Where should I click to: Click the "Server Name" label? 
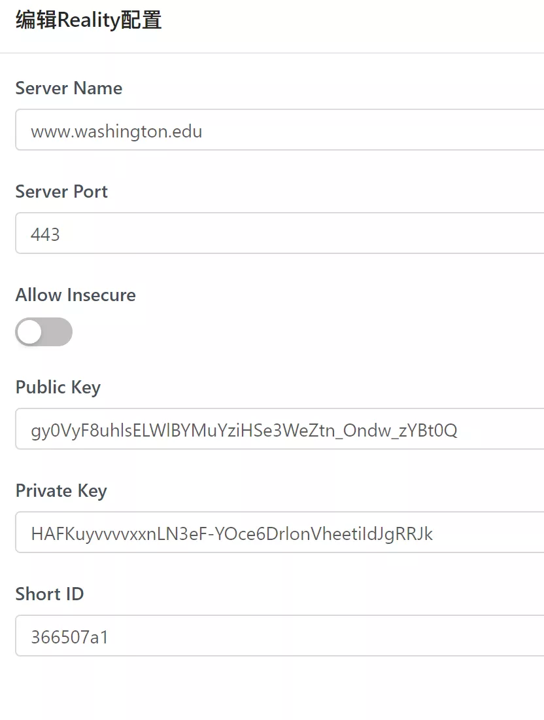point(69,88)
